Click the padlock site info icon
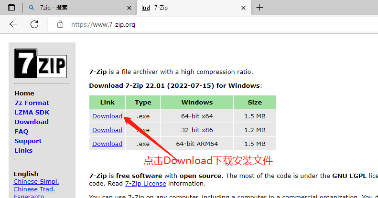This screenshot has height=198, width=378. point(60,24)
